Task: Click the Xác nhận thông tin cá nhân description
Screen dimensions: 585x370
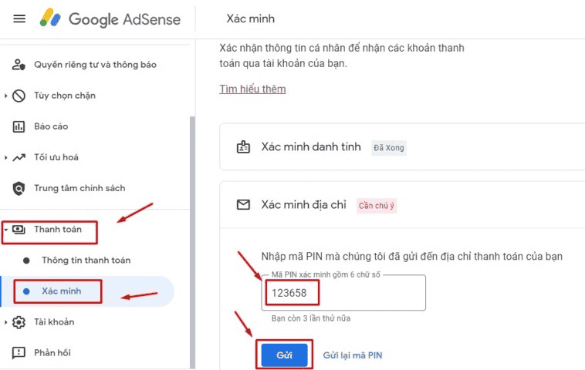Action: [x=342, y=56]
